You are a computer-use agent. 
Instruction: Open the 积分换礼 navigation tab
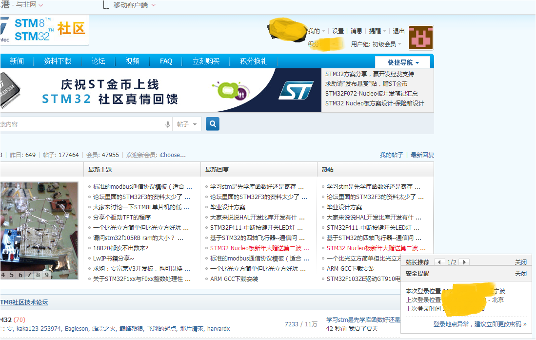(254, 61)
